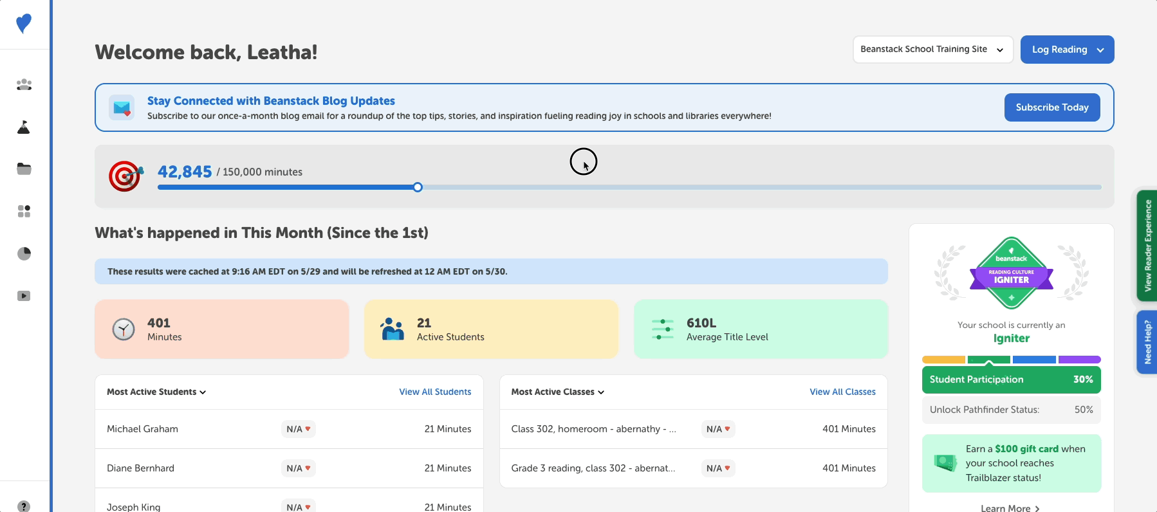The image size is (1157, 512).
Task: Click the 42,845 minutes total value
Action: (x=185, y=172)
